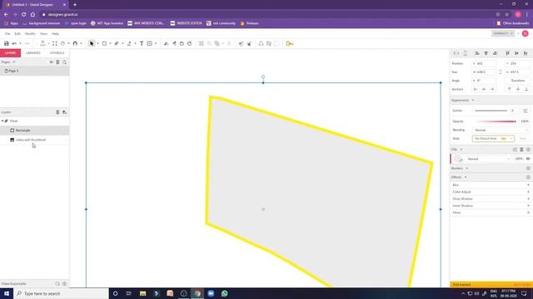Delete layer using Layers trash icon
The height and width of the screenshot is (299, 533).
tap(57, 112)
